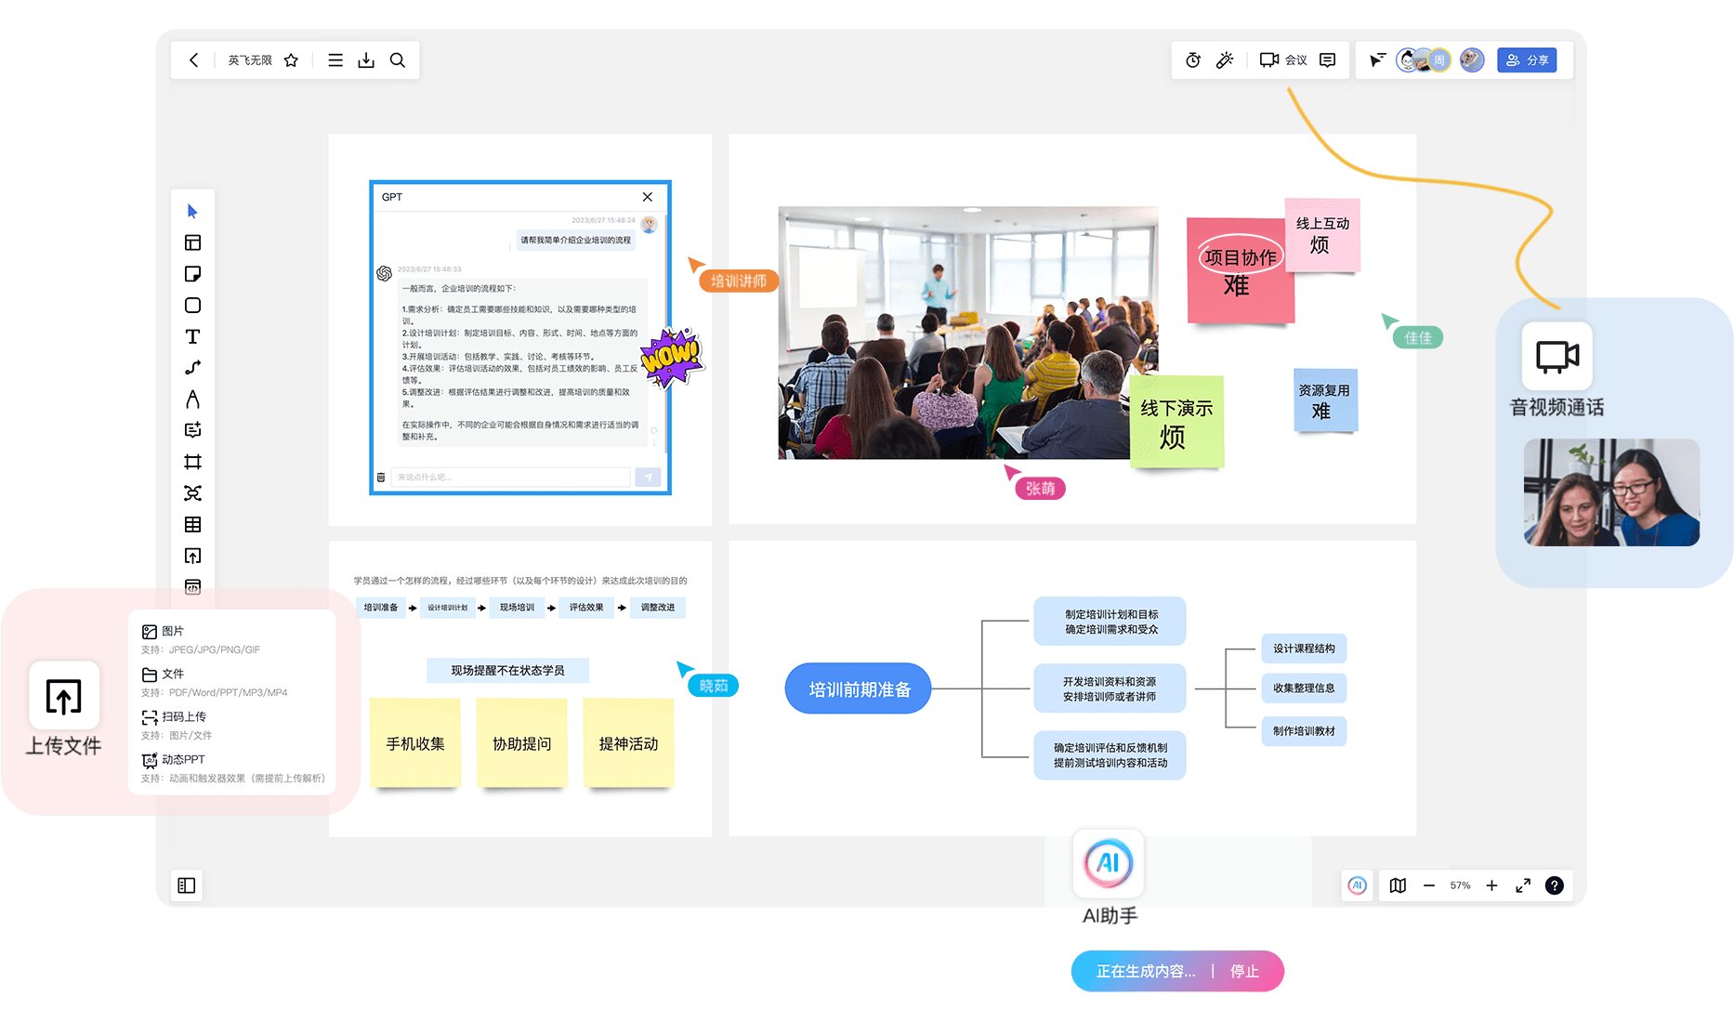Toggle the bottom-left panel sidebar icon

[x=187, y=885]
